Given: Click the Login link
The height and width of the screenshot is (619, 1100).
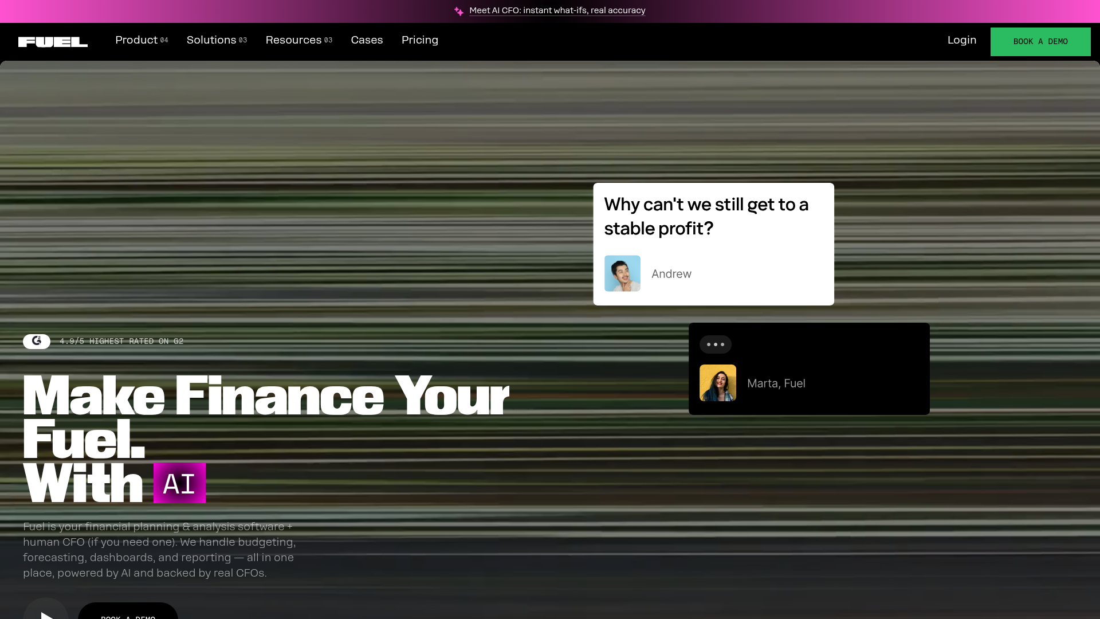Looking at the screenshot, I should pos(961,40).
